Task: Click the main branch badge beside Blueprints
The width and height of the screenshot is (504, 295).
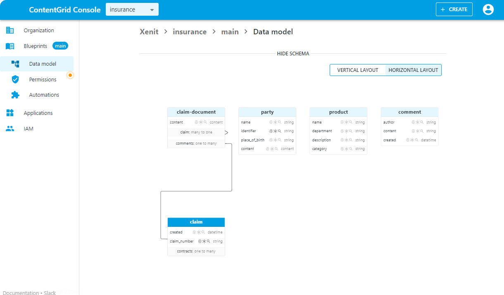Action: (60, 46)
